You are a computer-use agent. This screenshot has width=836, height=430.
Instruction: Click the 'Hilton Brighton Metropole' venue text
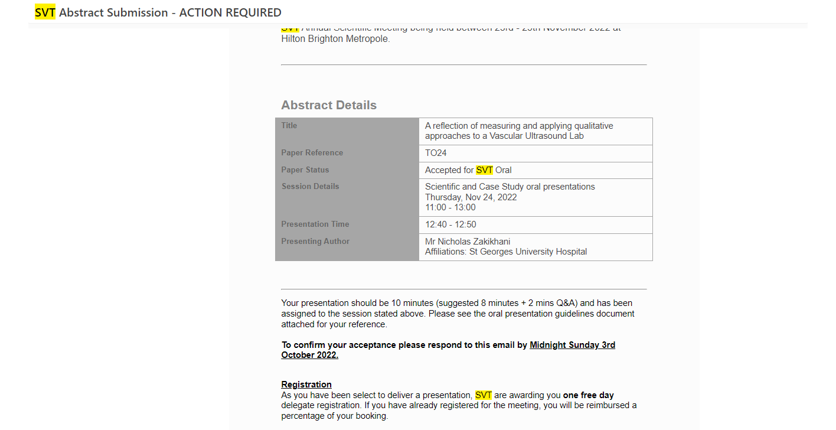pos(335,39)
